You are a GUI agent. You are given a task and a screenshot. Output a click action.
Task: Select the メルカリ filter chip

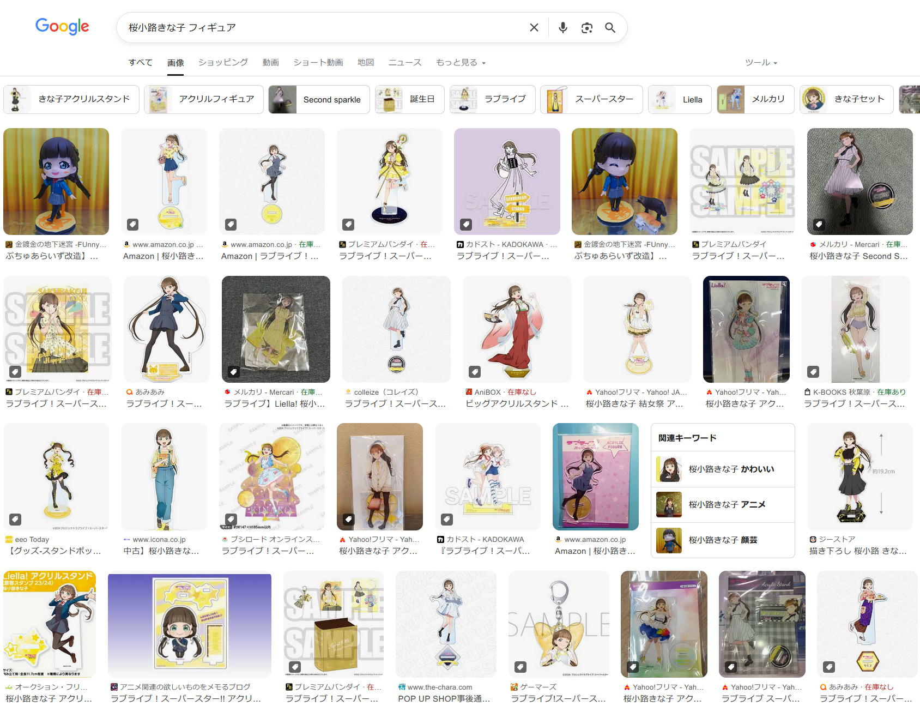[x=755, y=99]
